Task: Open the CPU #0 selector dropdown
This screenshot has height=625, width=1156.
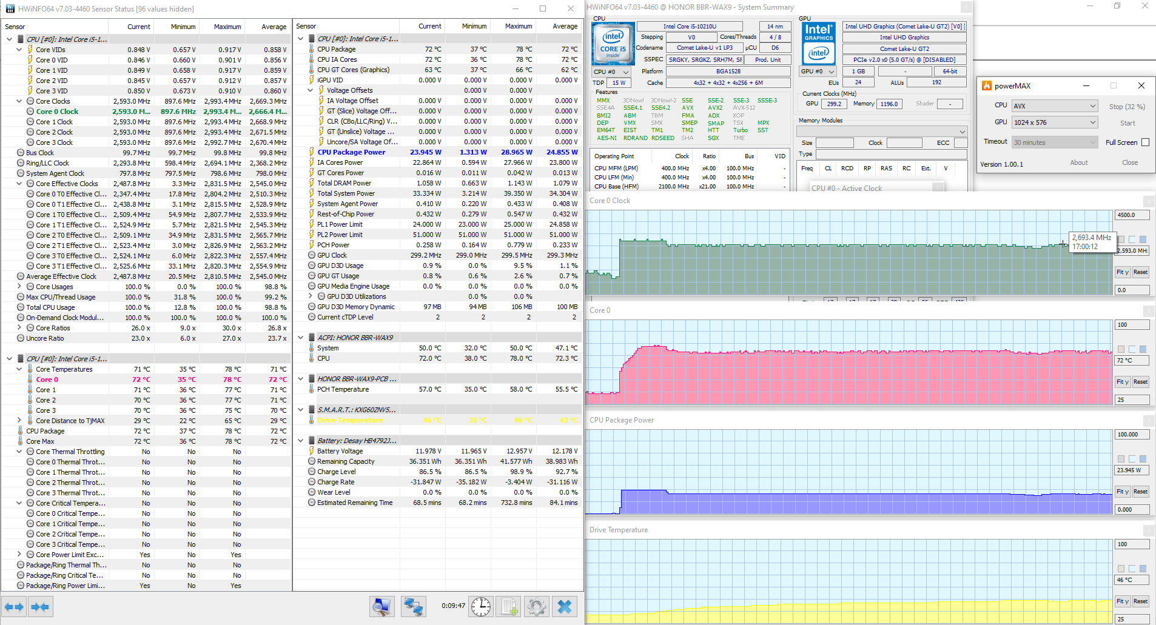Action: click(612, 72)
